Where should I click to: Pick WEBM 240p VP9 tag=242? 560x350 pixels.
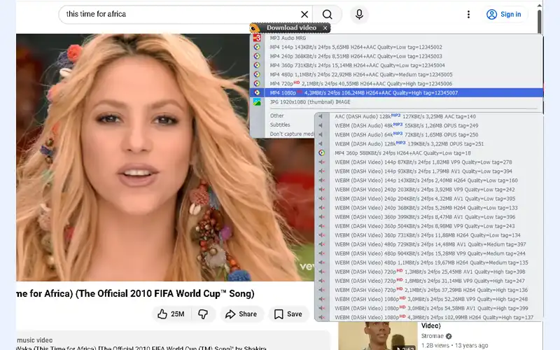click(429, 190)
